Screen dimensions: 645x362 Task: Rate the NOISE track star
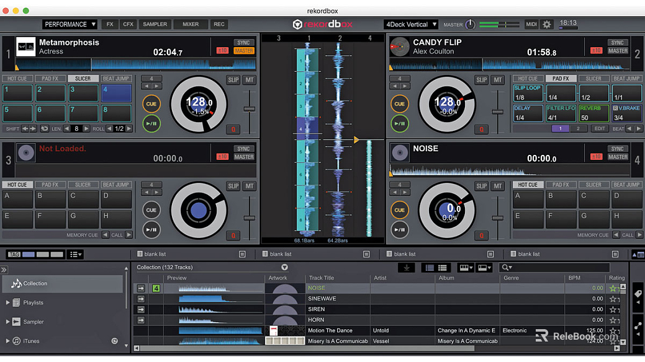613,288
